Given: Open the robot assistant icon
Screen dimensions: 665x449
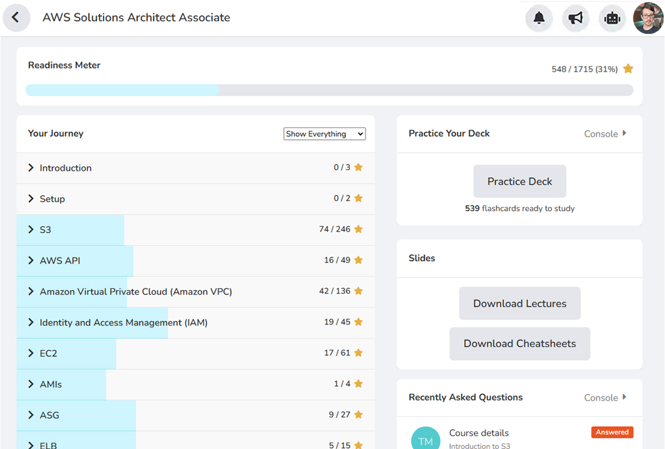Looking at the screenshot, I should (x=612, y=18).
